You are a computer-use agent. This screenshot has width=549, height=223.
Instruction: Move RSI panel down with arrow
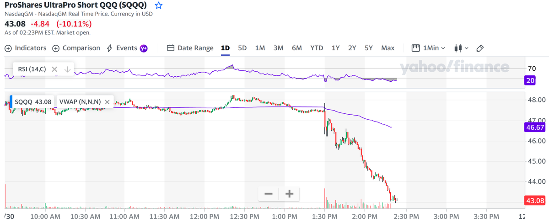pos(67,69)
